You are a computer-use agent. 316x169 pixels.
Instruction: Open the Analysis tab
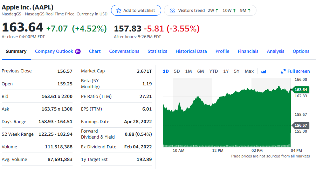pos(275,51)
